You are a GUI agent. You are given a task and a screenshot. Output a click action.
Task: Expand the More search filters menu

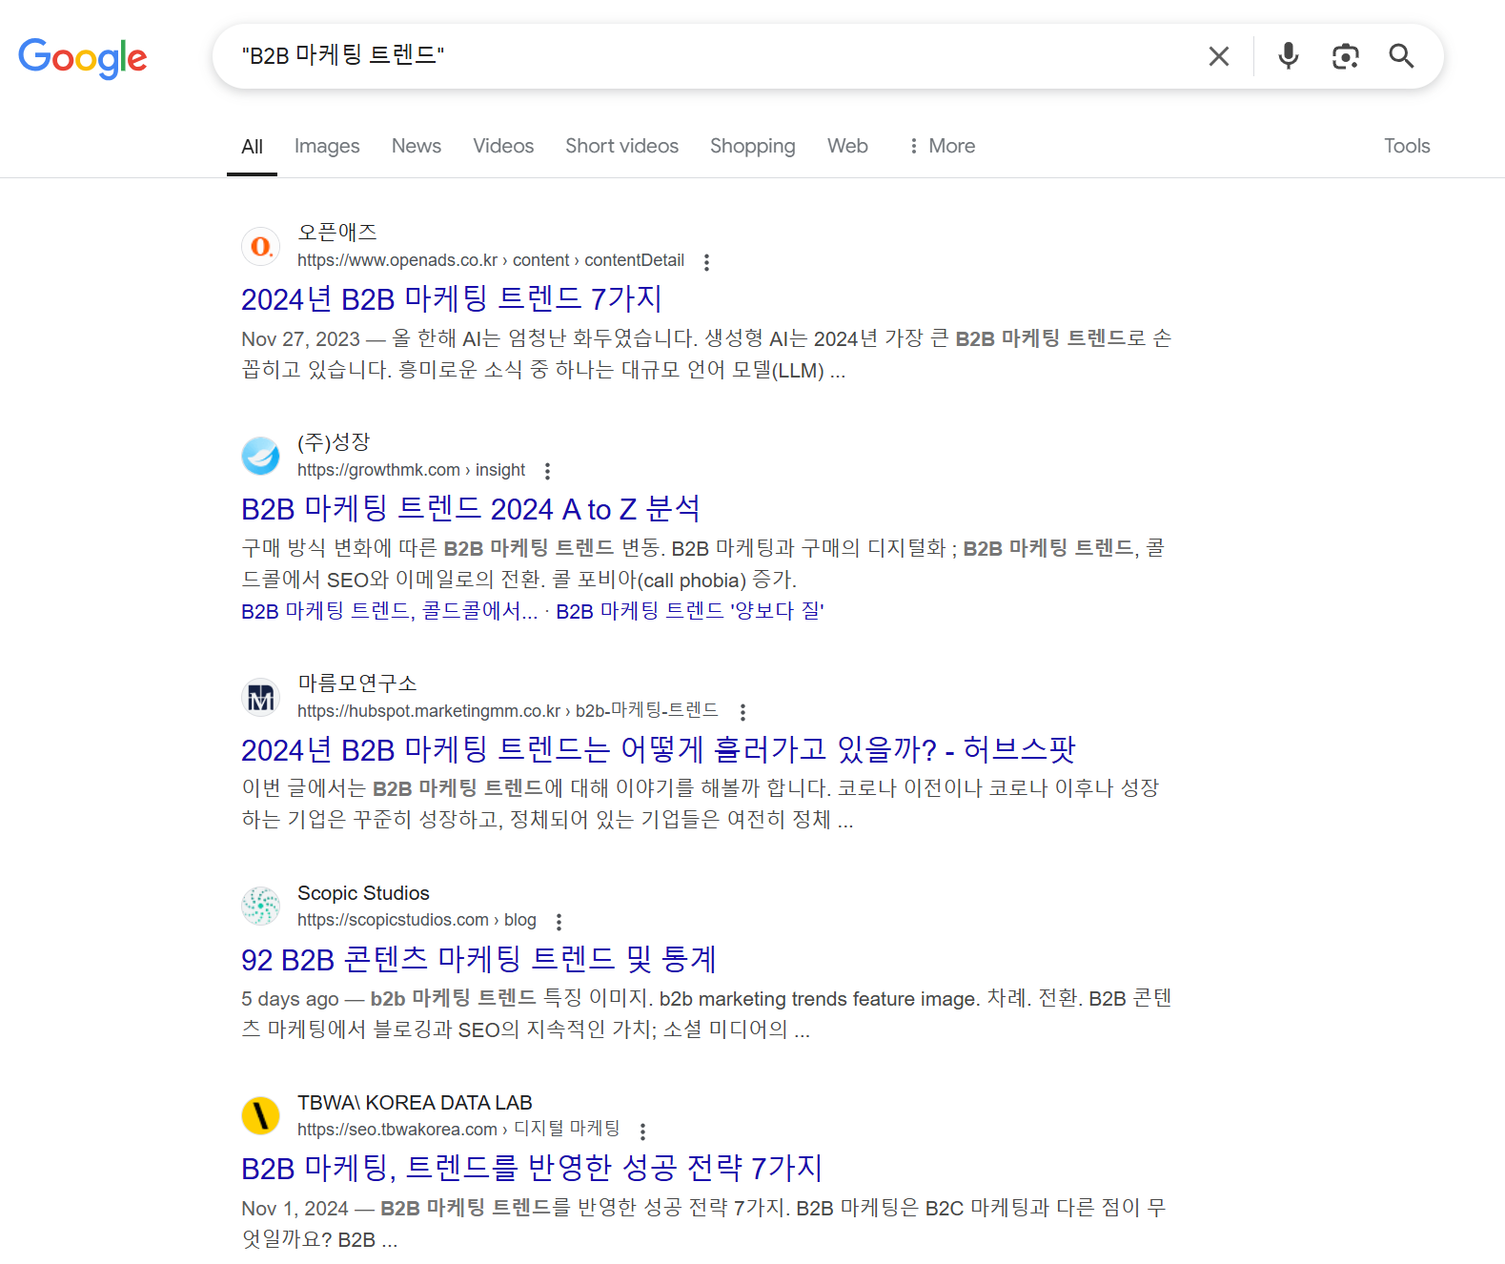click(942, 146)
